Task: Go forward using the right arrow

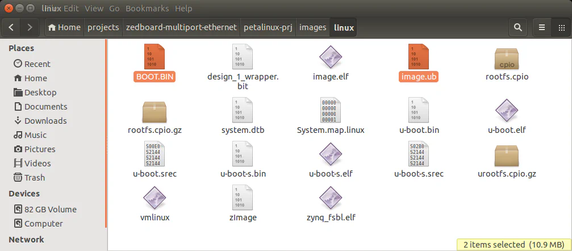Action: [x=30, y=27]
